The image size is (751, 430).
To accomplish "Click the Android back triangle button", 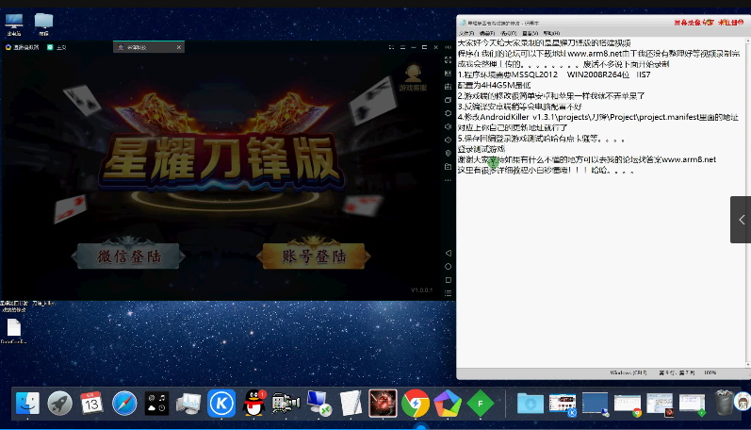I will pos(448,253).
